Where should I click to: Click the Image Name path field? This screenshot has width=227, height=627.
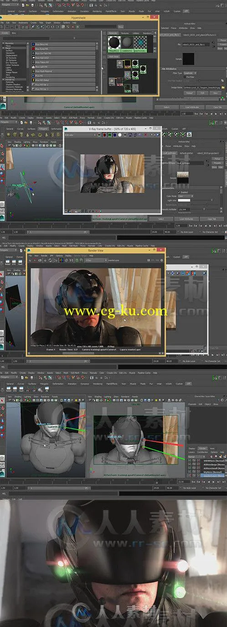coord(201,87)
